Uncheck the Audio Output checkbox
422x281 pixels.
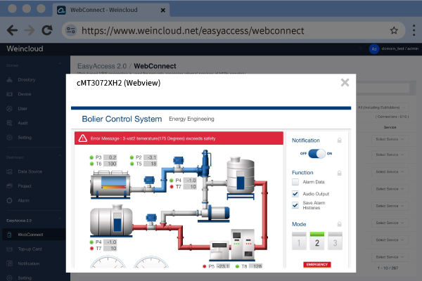295,194
